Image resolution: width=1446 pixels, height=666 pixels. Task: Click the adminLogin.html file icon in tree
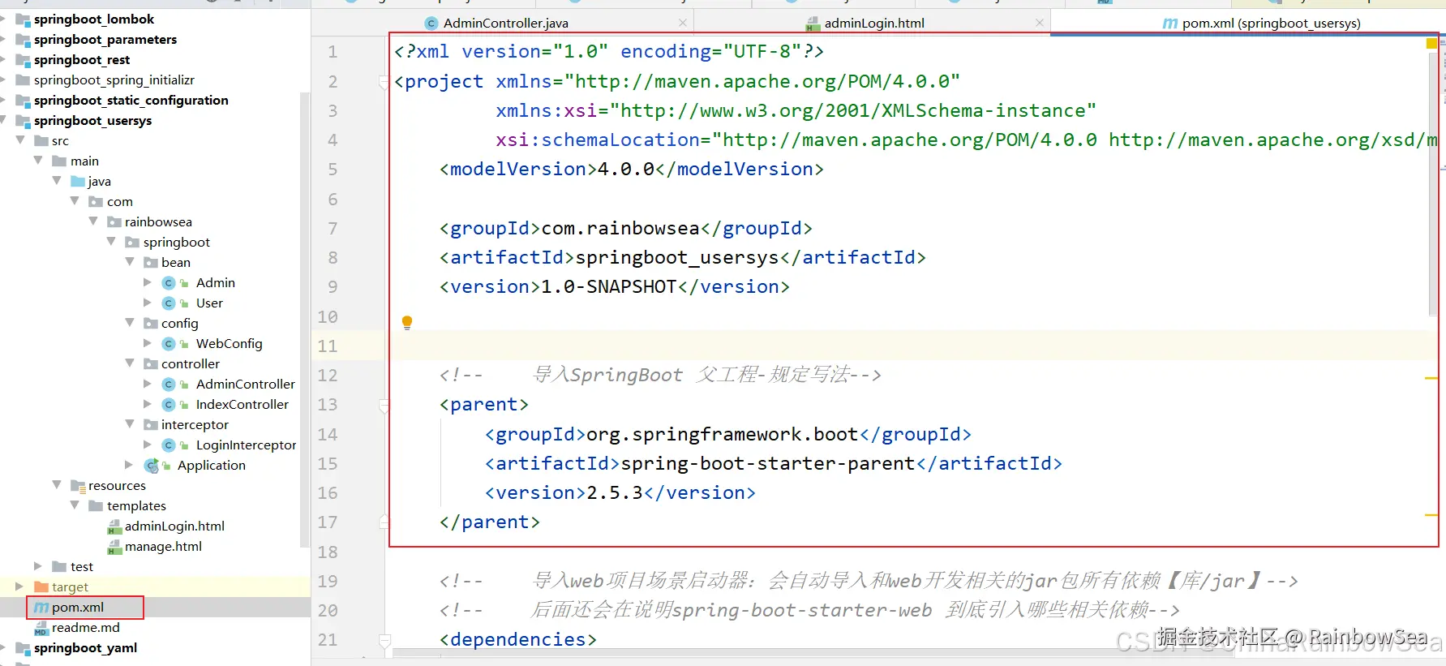114,526
